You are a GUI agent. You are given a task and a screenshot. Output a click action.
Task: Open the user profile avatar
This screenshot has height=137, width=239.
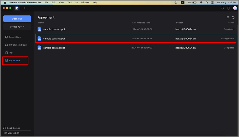pyautogui.click(x=235, y=8)
